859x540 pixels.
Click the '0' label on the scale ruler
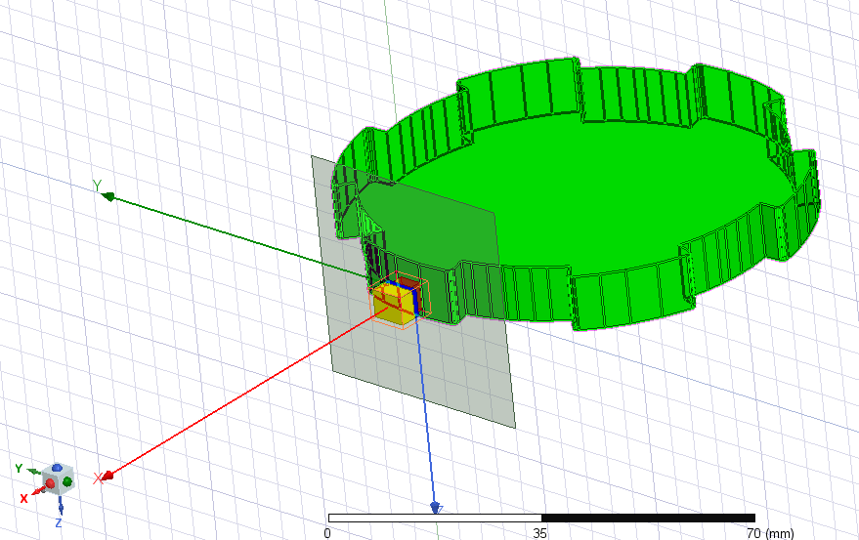[x=327, y=533]
